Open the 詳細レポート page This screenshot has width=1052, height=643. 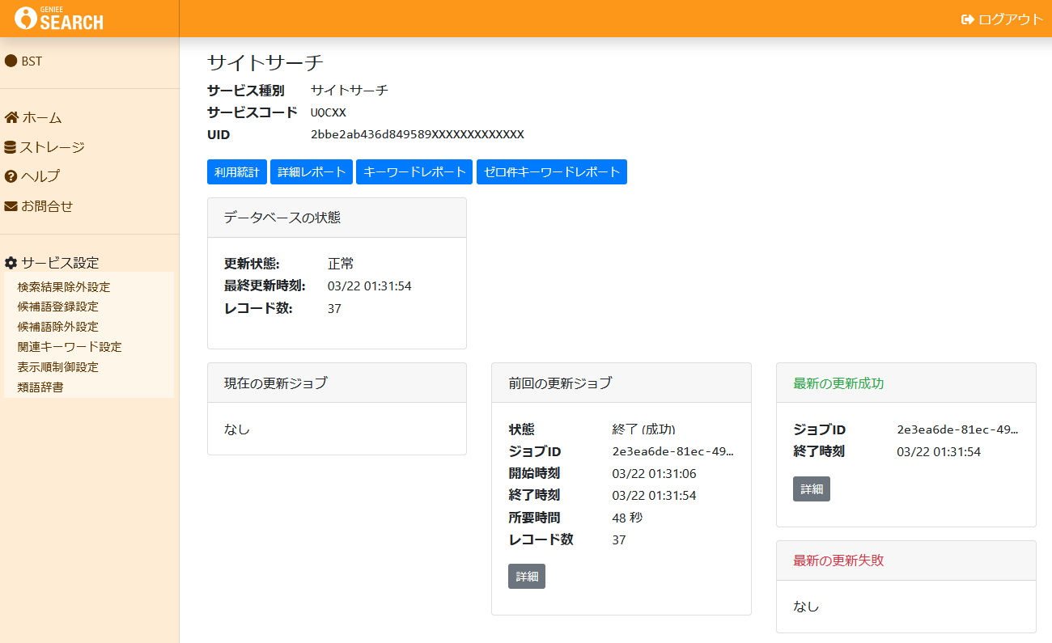click(312, 171)
